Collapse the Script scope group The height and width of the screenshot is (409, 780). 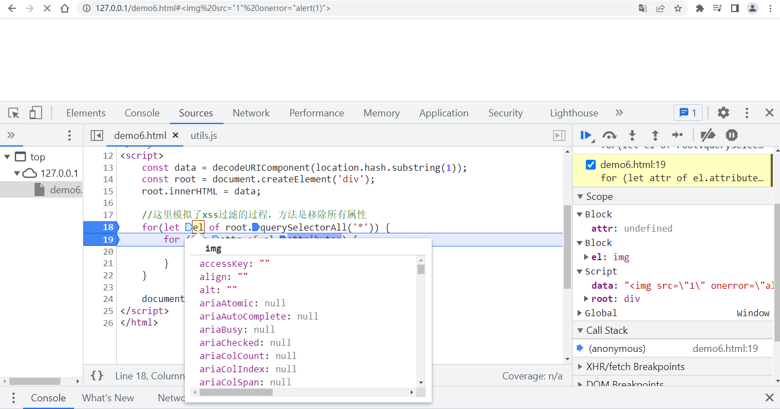coord(580,271)
